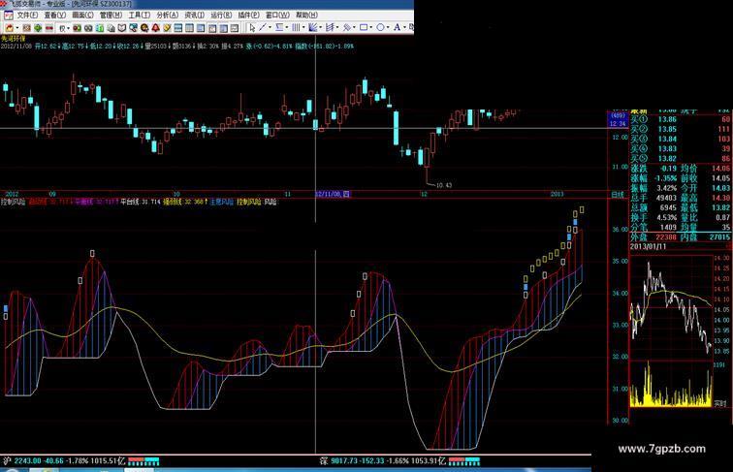The width and height of the screenshot is (733, 472).
Task: Open the dropdown arrow beside the home icon
Action: tap(17, 28)
